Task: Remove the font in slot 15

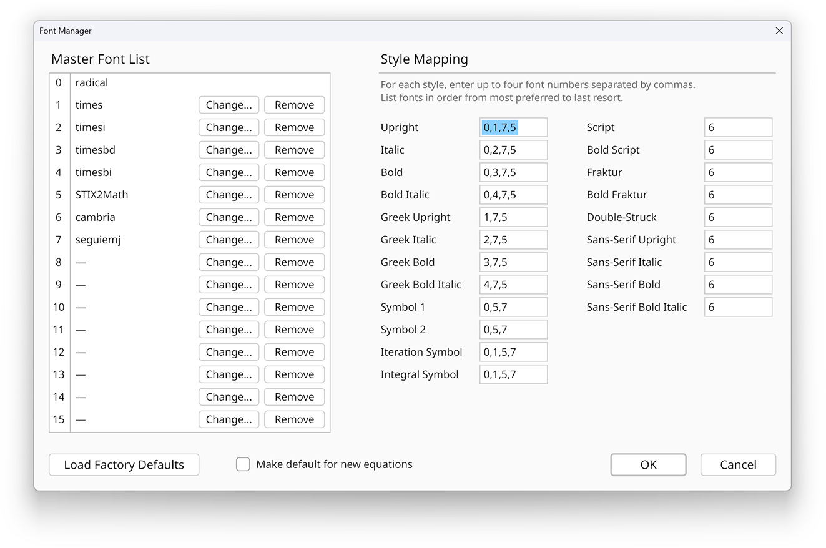Action: point(294,419)
